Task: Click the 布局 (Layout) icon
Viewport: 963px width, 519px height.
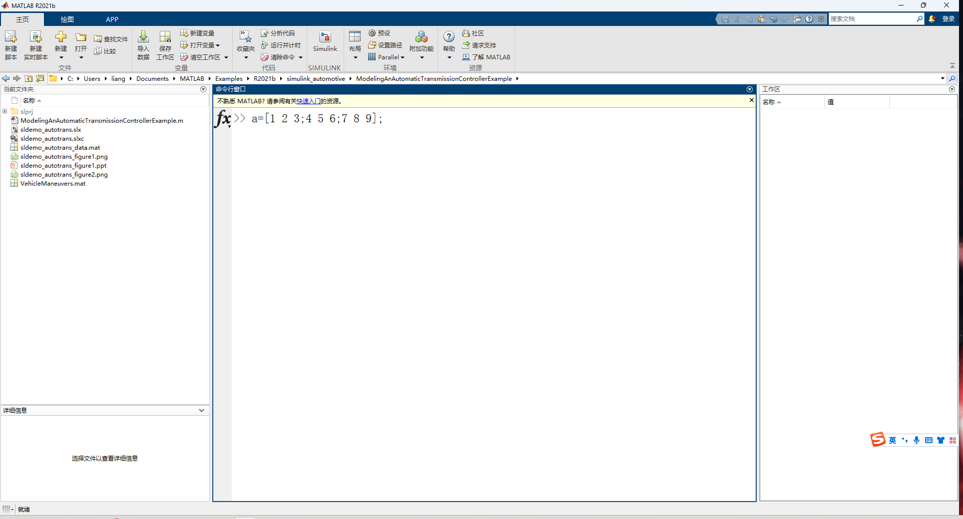Action: (355, 37)
